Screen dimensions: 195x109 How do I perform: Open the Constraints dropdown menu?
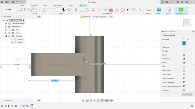coord(108,13)
